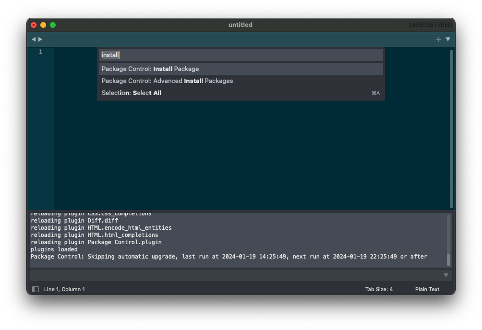Open the Tab Size: 4 menu

379,289
